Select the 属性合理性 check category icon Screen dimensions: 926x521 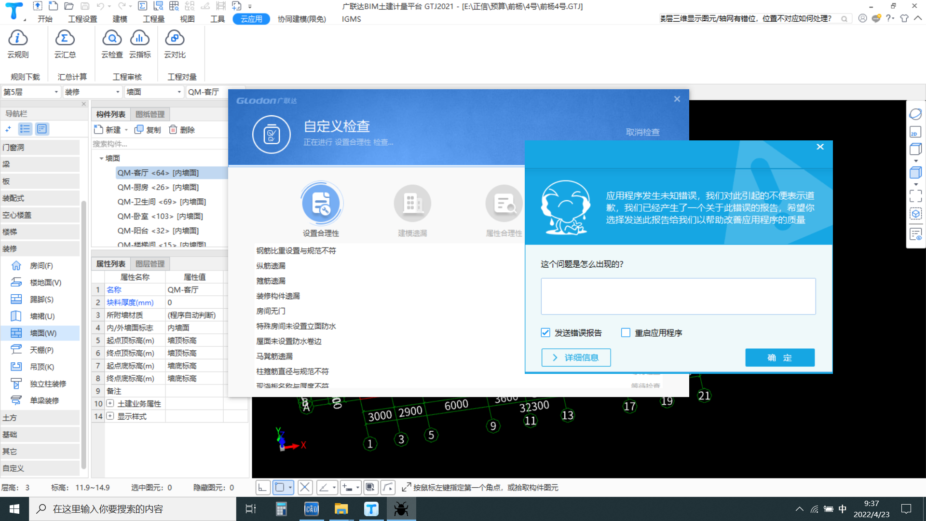click(504, 203)
